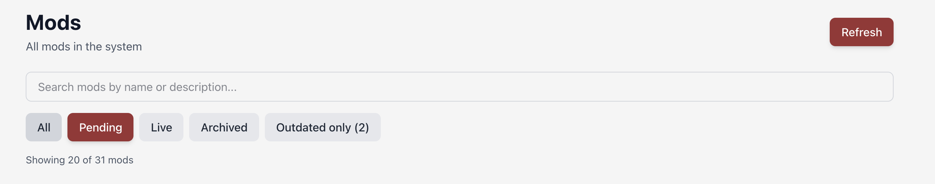Viewport: 935px width, 184px height.
Task: Click the mods count summary line
Action: (80, 160)
